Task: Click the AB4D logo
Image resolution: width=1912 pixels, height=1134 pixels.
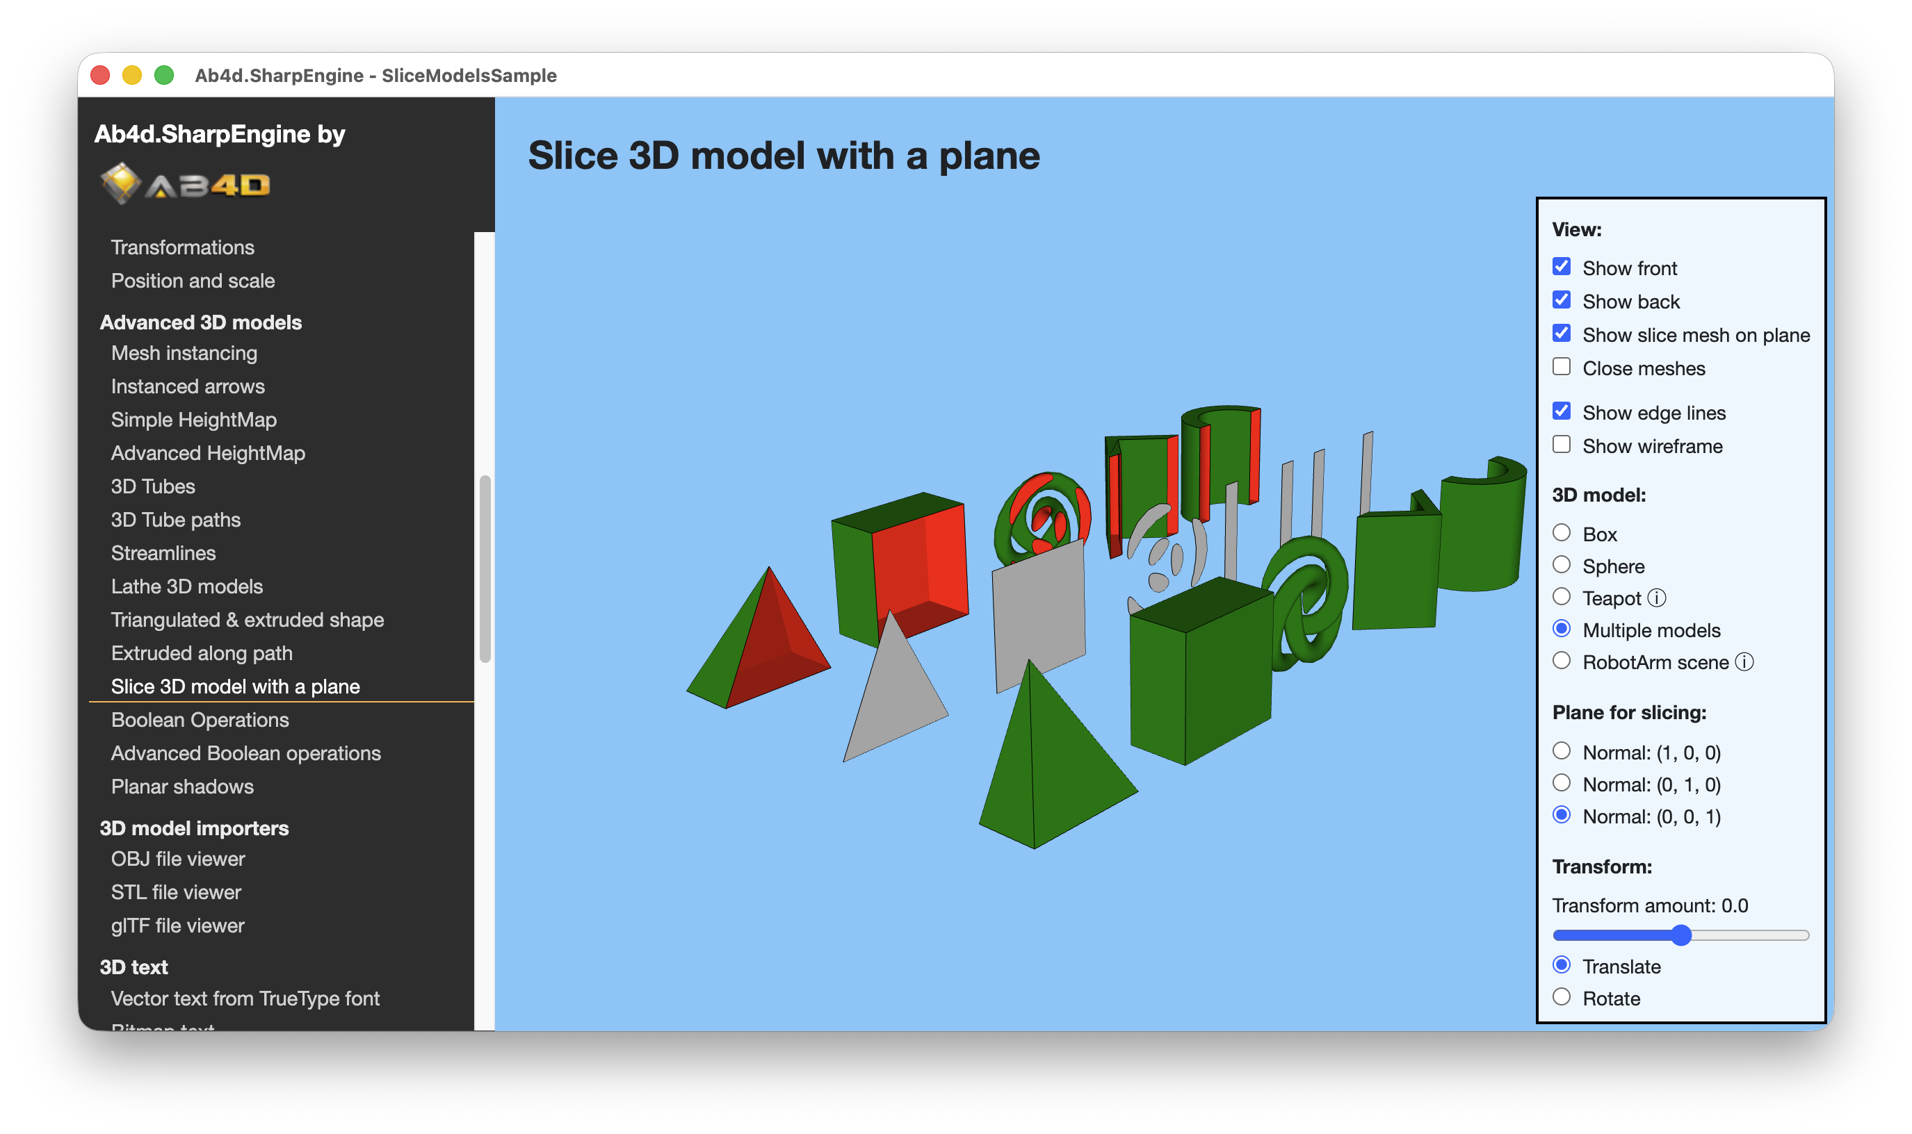Action: click(185, 184)
